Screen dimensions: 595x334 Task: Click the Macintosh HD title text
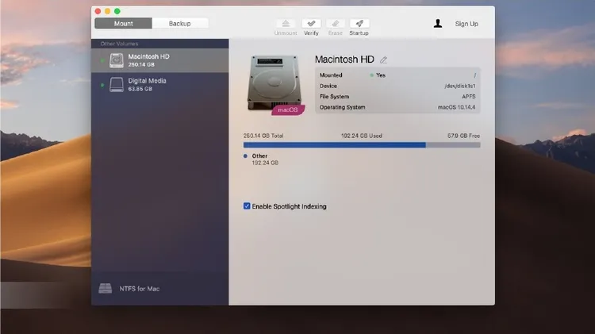coord(344,60)
